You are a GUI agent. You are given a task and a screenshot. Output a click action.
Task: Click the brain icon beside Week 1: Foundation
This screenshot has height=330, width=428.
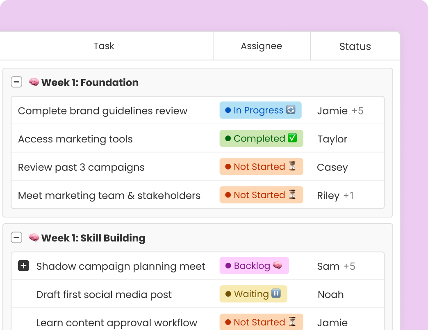(x=34, y=82)
